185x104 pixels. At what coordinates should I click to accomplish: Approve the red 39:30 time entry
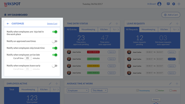tap(112, 52)
